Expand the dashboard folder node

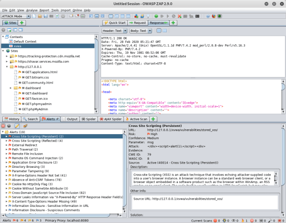tap(11, 88)
